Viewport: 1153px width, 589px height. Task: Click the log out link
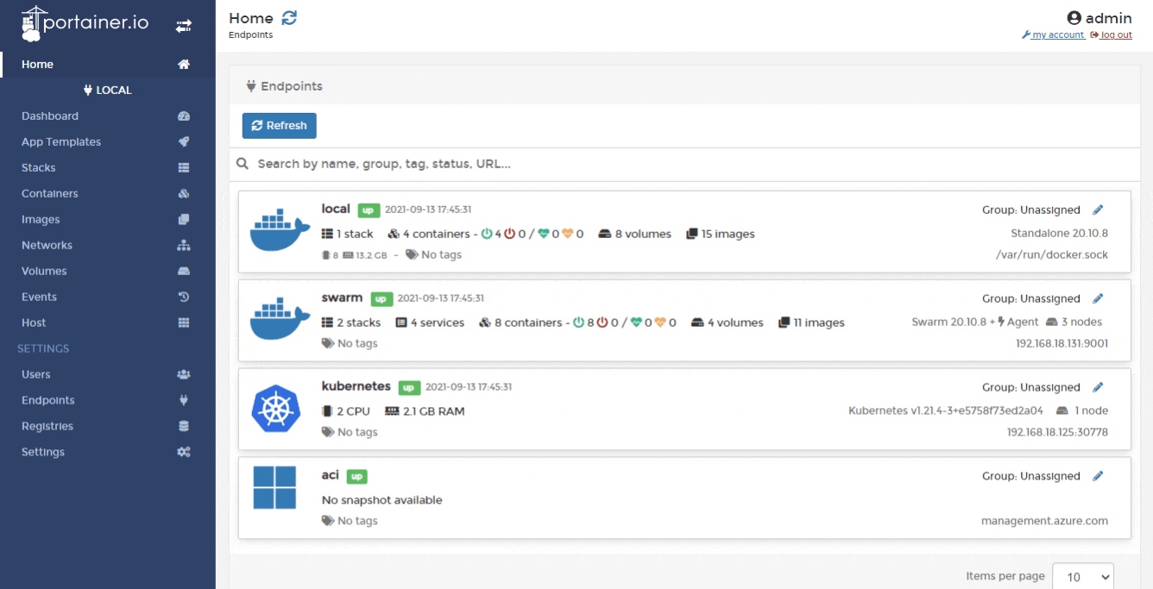1113,34
